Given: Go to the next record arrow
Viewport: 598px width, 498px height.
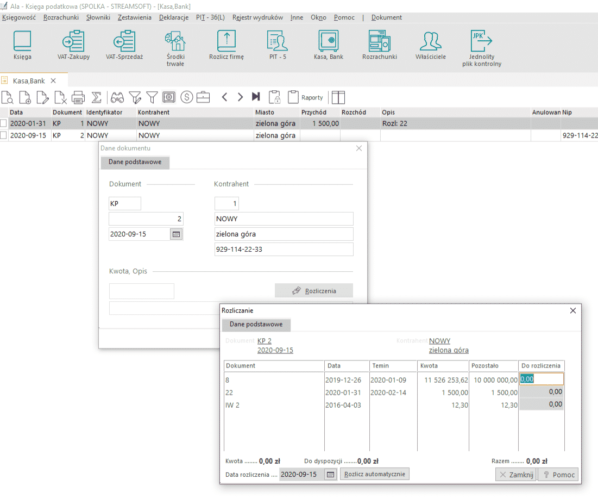Looking at the screenshot, I should click(x=240, y=97).
